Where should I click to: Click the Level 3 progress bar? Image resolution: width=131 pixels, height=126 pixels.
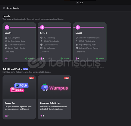click(x=92, y=27)
